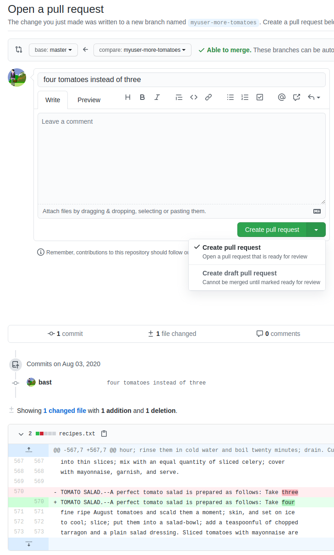
Task: Insert a bulleted list
Action: pyautogui.click(x=230, y=97)
